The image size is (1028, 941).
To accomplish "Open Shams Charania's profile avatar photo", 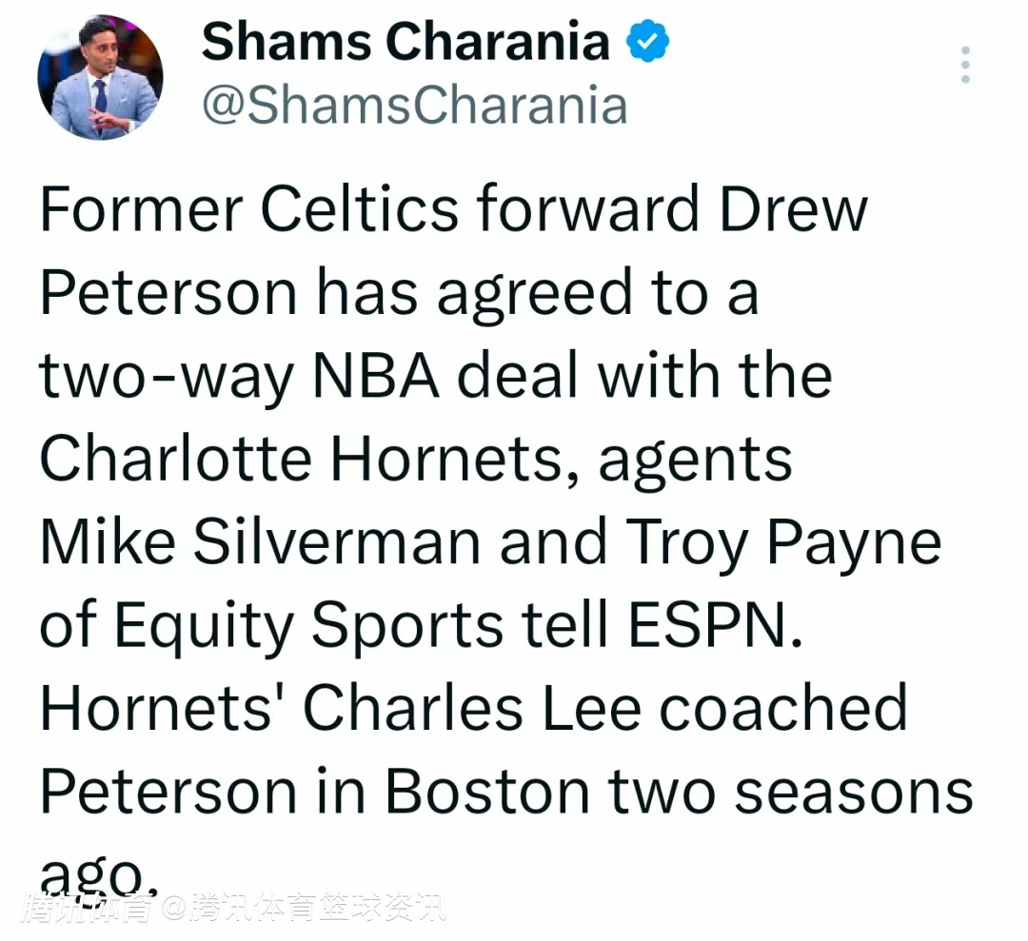I will point(100,77).
